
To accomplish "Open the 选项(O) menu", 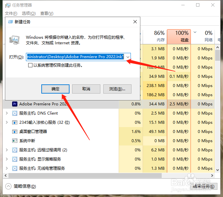I will (29, 13).
